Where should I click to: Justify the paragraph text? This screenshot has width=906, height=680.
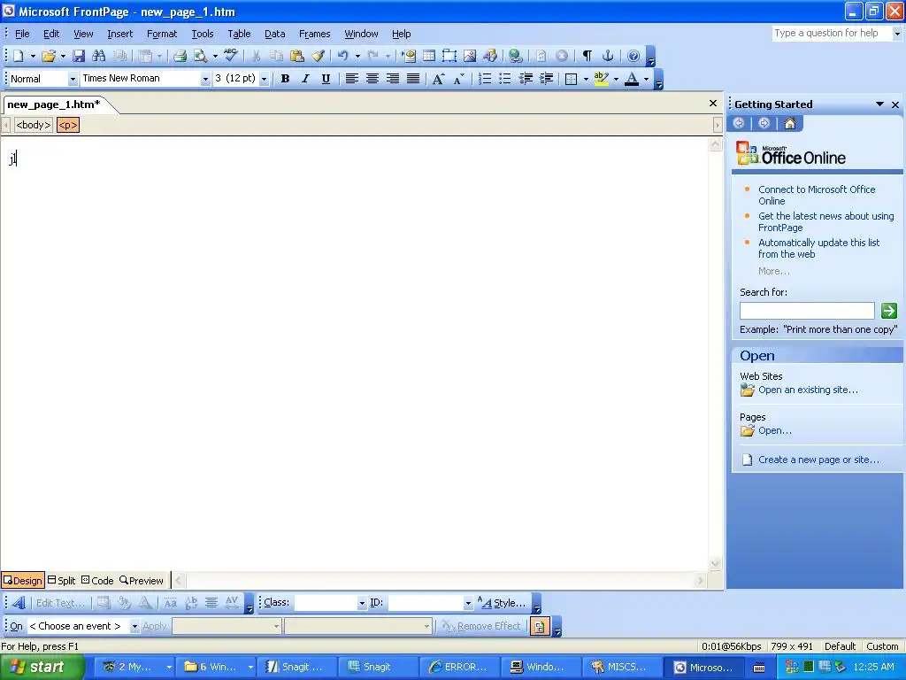pyautogui.click(x=412, y=79)
